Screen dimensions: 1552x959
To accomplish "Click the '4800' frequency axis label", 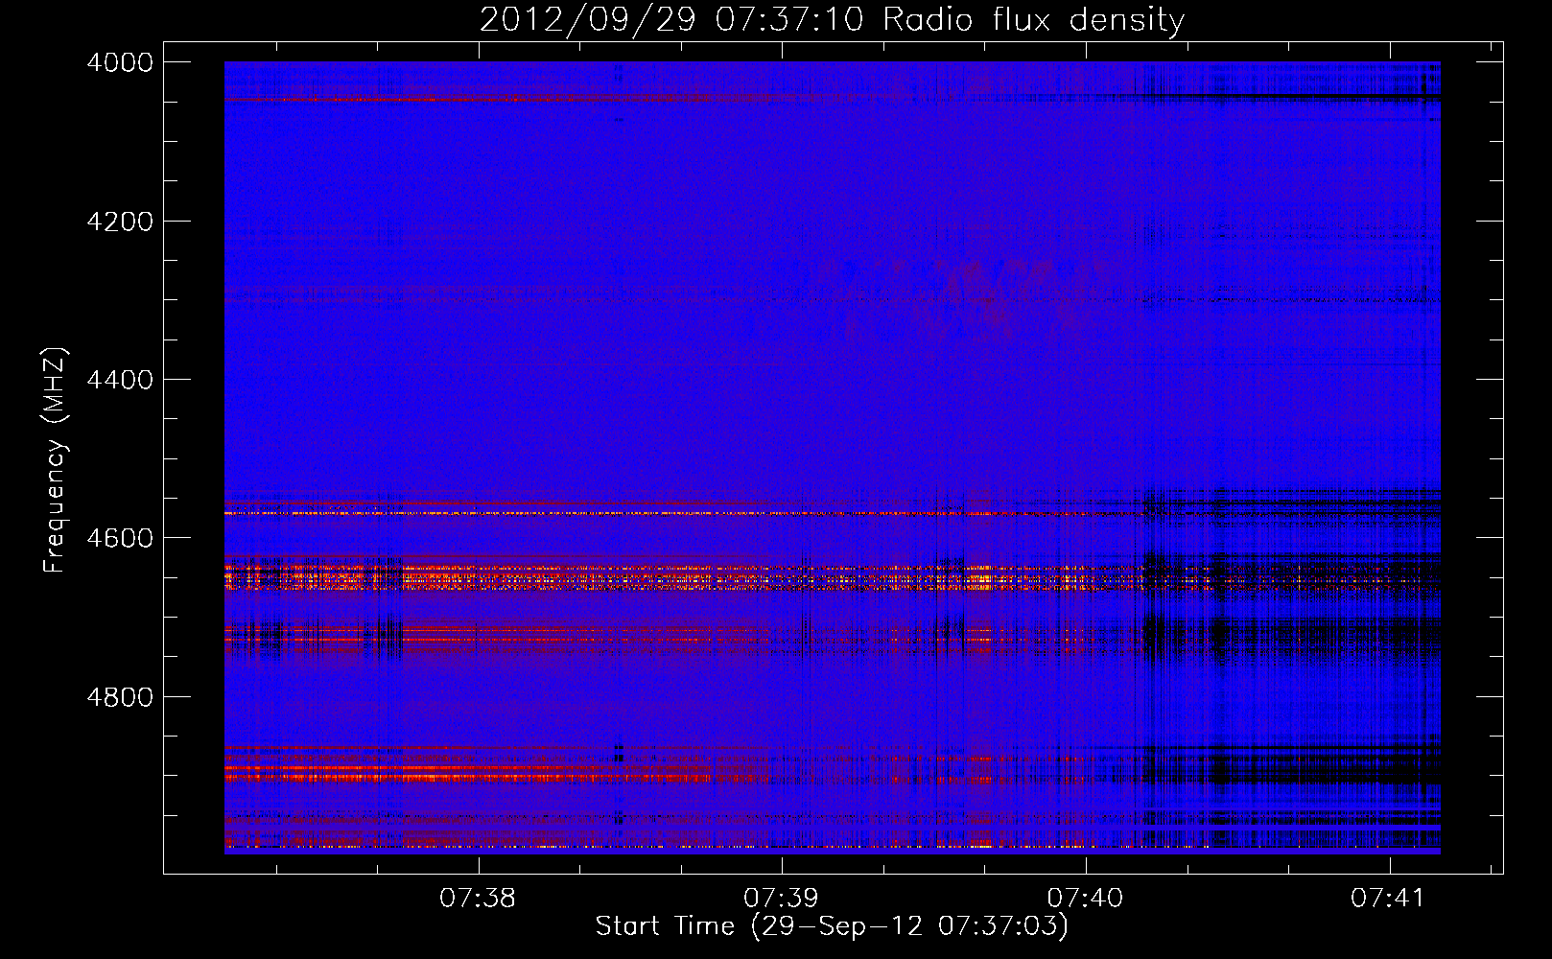I will (x=120, y=697).
